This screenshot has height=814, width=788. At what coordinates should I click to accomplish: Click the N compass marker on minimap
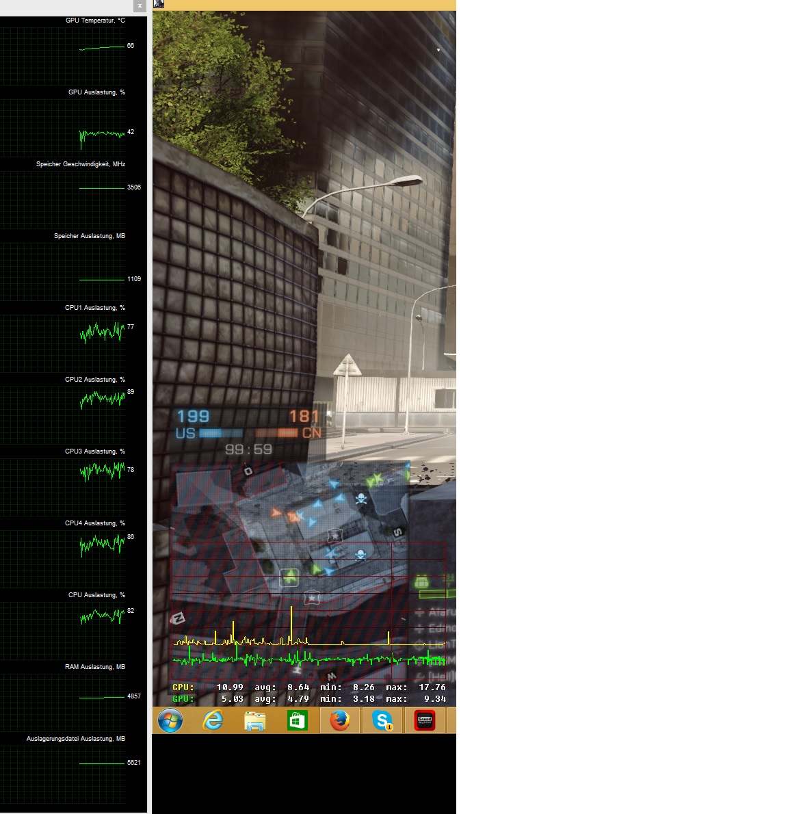[178, 618]
